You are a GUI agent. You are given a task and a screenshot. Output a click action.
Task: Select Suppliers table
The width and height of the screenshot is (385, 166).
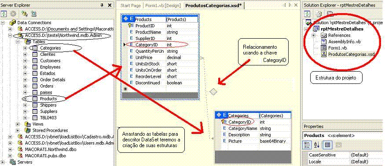(x=48, y=111)
